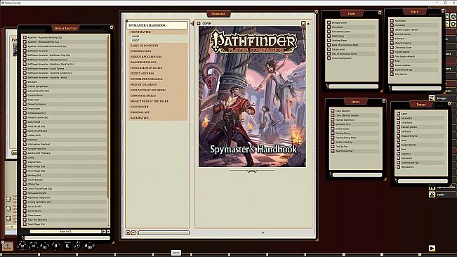Open the Betrayed ability link icon
This screenshot has height=257, width=457.
click(x=25, y=82)
